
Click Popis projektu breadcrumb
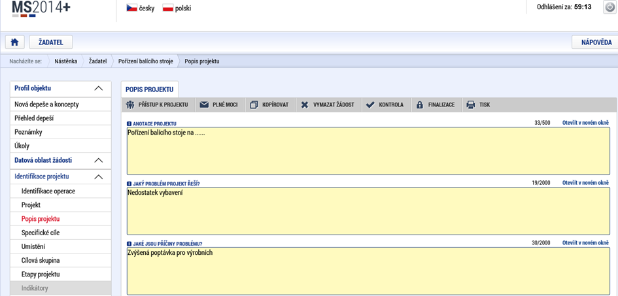(x=202, y=61)
